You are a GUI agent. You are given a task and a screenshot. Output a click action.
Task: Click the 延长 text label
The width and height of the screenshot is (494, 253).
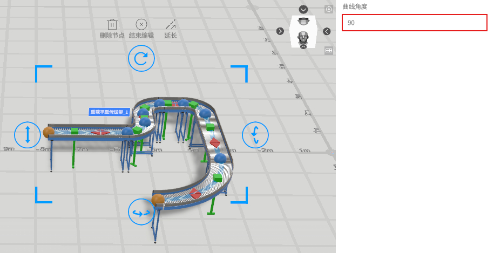coord(171,35)
